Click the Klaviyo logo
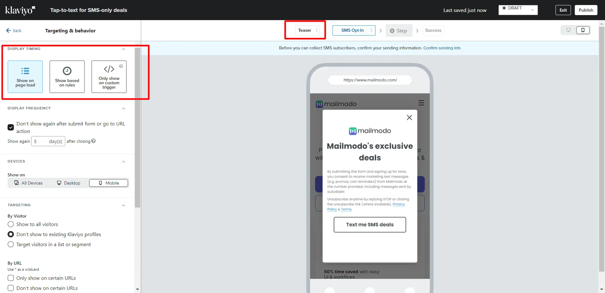The height and width of the screenshot is (293, 605). [x=20, y=10]
